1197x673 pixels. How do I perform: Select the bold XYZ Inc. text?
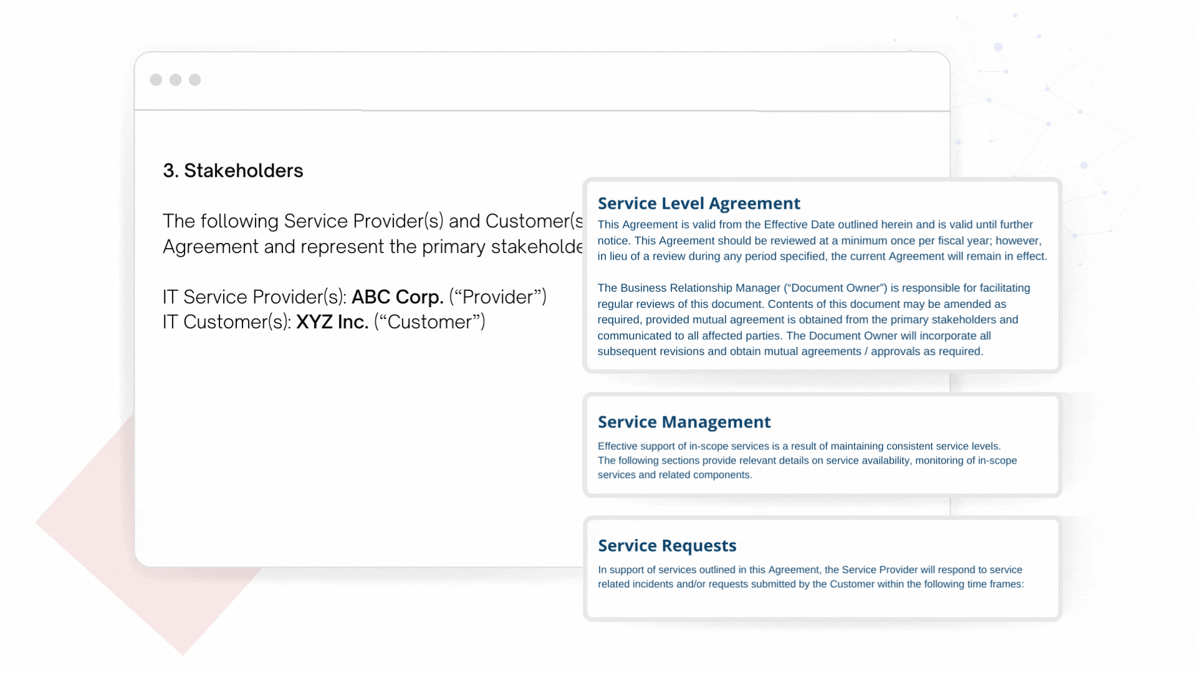click(332, 322)
